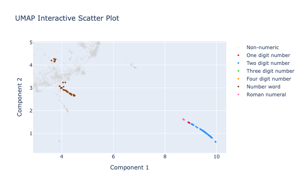The width and height of the screenshot is (301, 186).
Task: Click the blue Two digit number legend marker
Action: coord(238,63)
